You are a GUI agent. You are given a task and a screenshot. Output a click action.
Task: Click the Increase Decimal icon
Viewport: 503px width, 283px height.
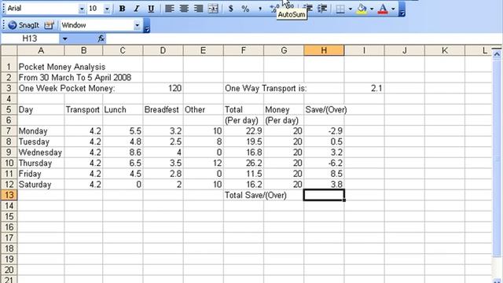click(x=274, y=9)
